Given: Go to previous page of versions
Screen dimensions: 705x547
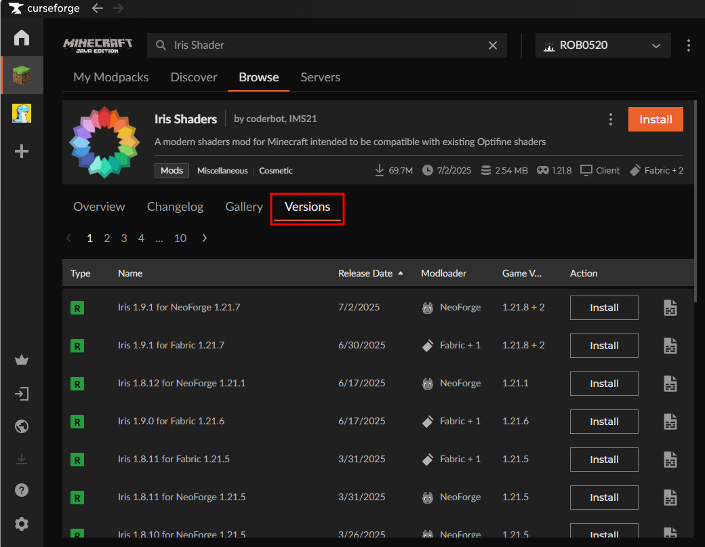Looking at the screenshot, I should [68, 238].
